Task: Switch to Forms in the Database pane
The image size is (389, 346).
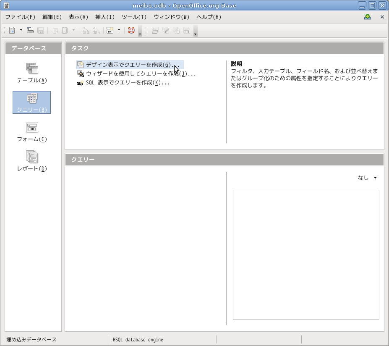Action: pos(32,132)
